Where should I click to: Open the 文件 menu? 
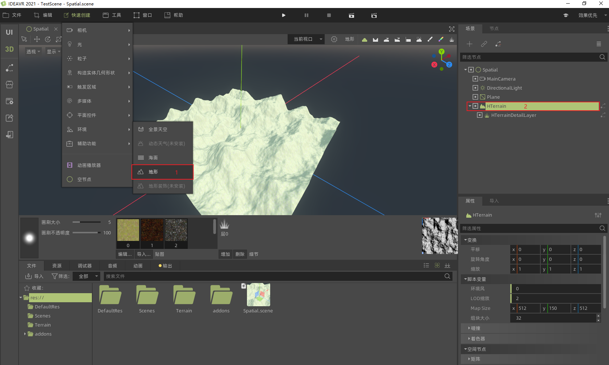(x=12, y=15)
